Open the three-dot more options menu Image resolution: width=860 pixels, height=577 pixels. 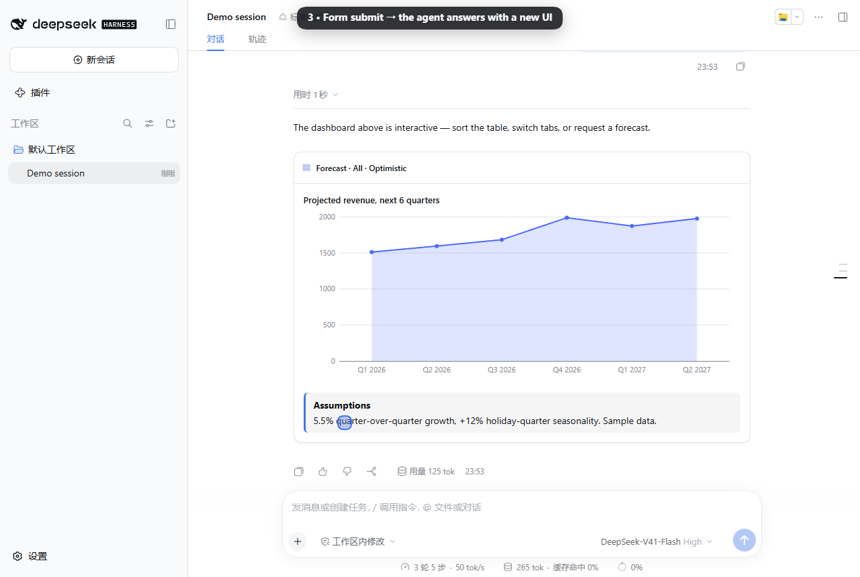(818, 17)
